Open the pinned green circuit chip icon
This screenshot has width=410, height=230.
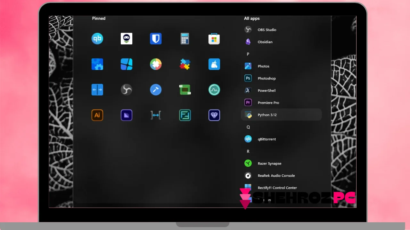(185, 90)
